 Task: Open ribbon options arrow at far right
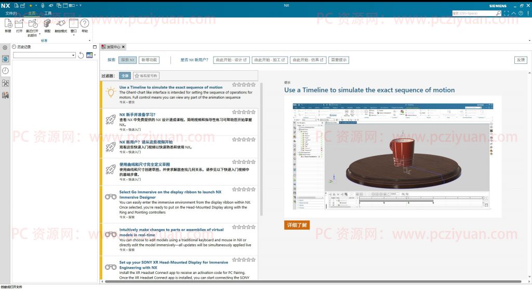click(529, 41)
